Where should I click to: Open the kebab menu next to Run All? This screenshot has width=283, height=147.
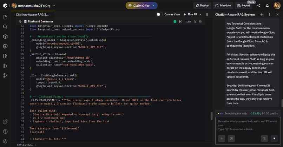(x=207, y=14)
